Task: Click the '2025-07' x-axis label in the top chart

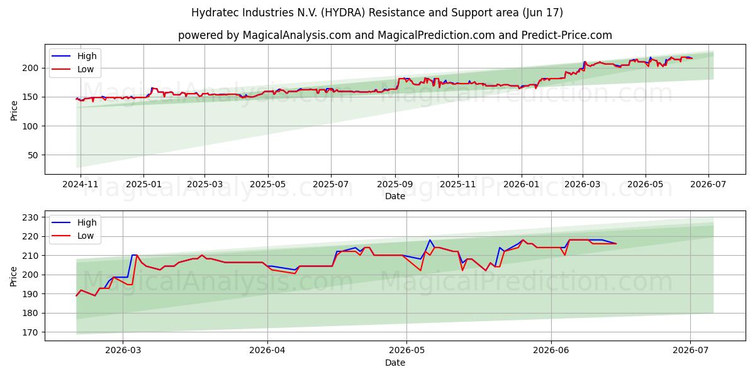Action: tap(331, 185)
